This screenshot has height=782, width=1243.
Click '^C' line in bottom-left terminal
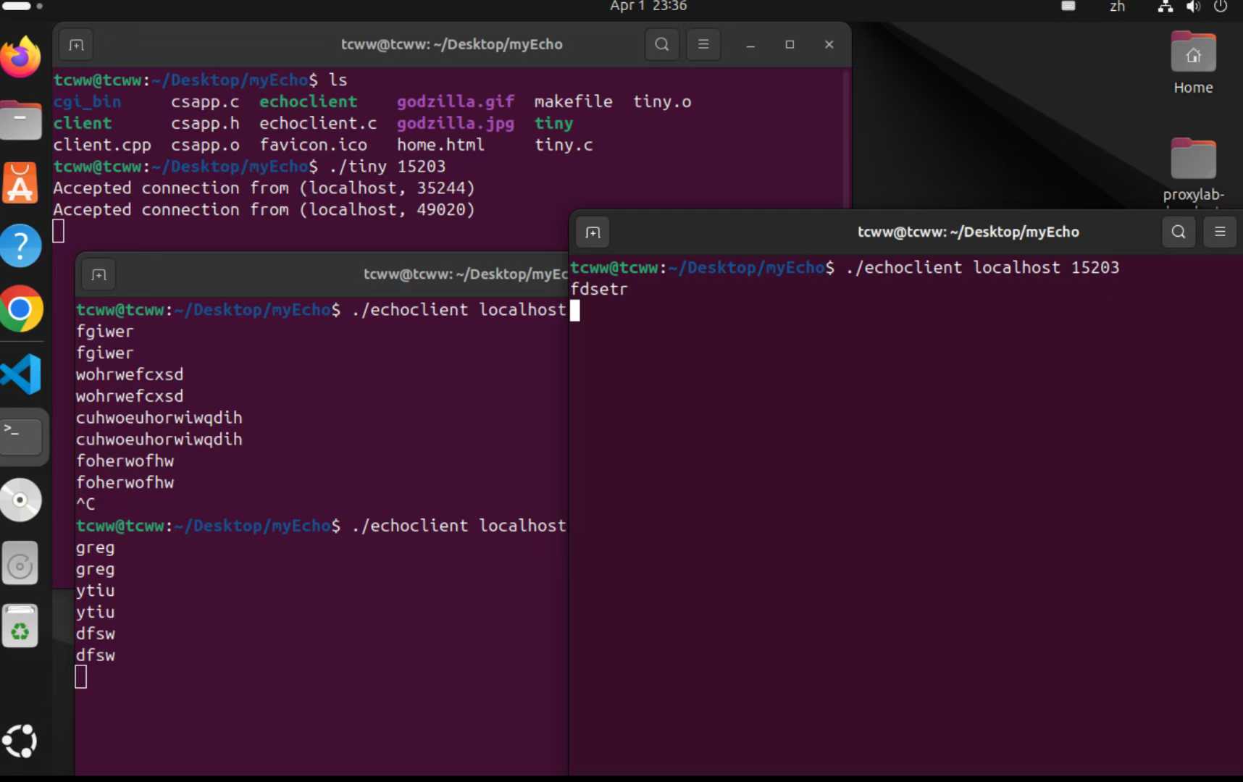click(85, 504)
